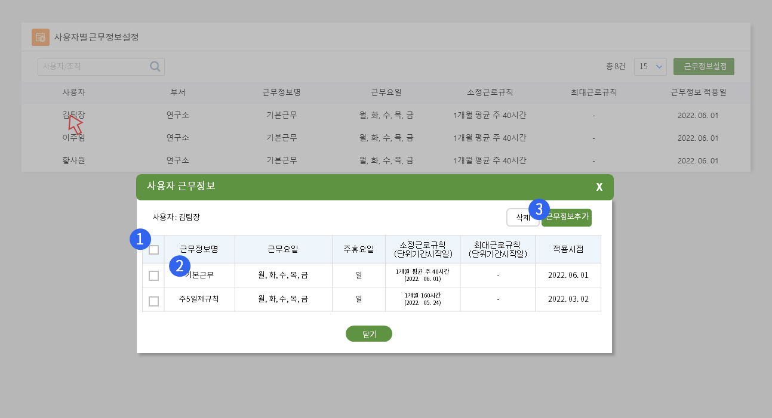Click the 근무정보추가 button

click(x=567, y=218)
